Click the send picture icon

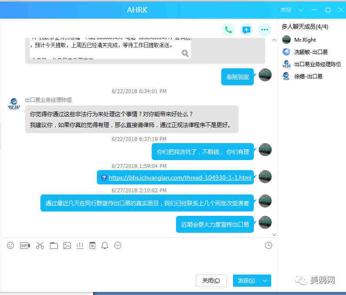tap(67, 245)
